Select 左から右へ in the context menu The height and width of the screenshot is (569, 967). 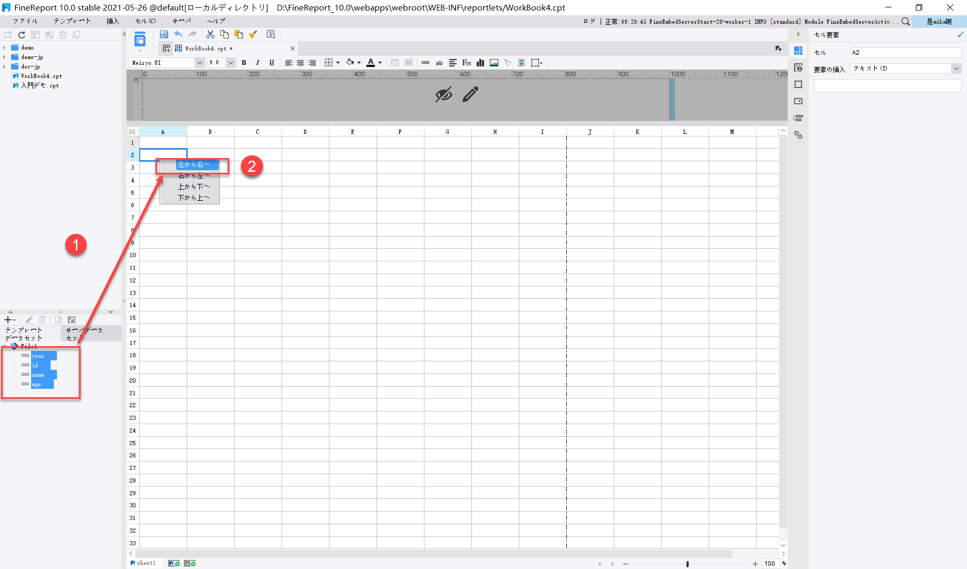[x=197, y=164]
